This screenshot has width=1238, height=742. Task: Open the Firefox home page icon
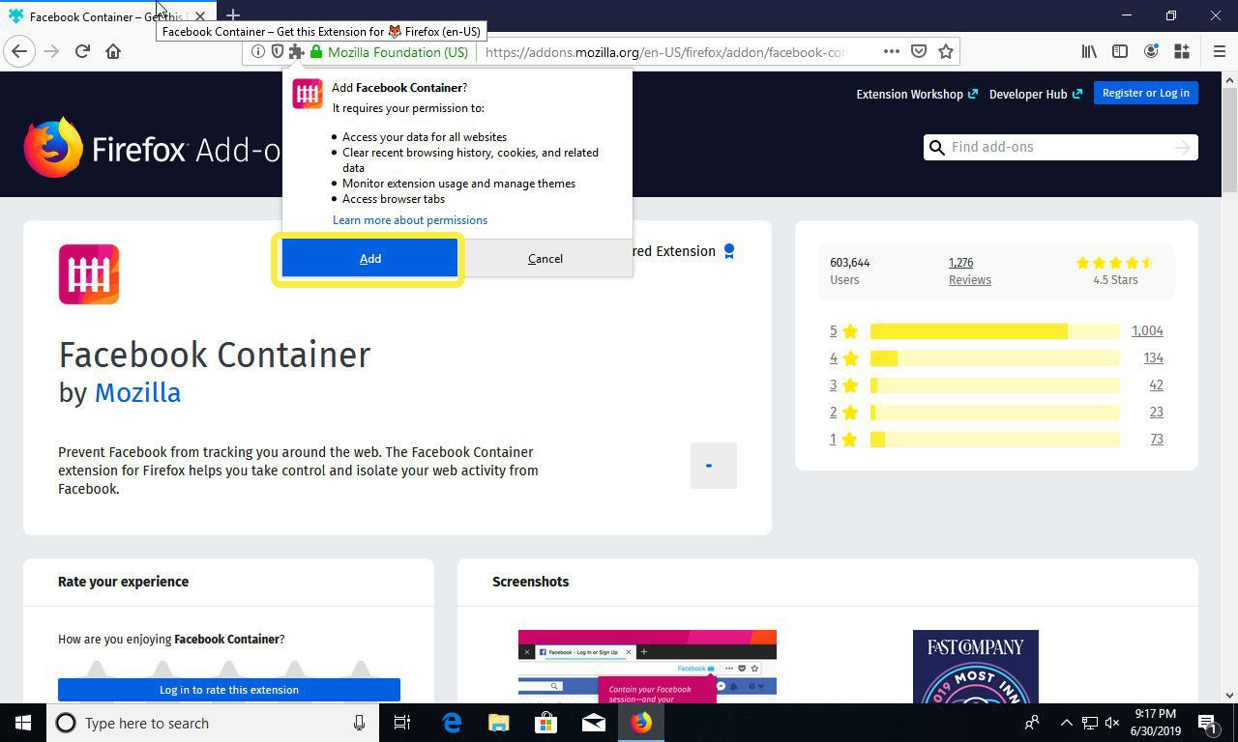(113, 51)
